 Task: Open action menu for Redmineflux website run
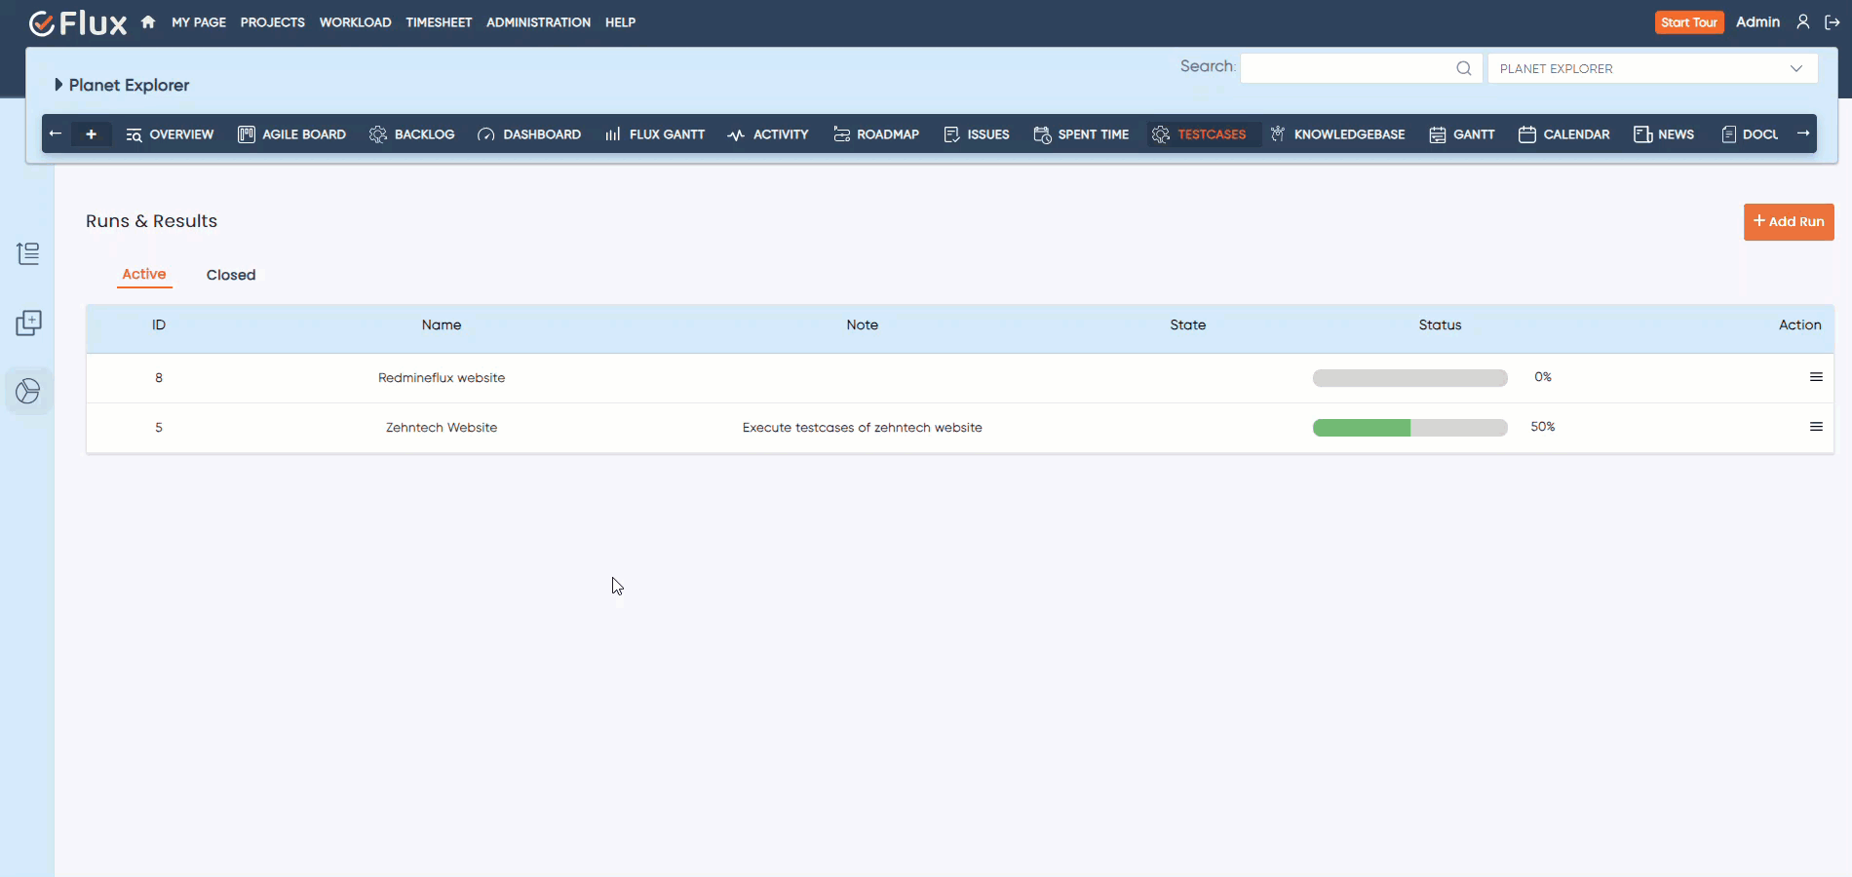click(1816, 377)
